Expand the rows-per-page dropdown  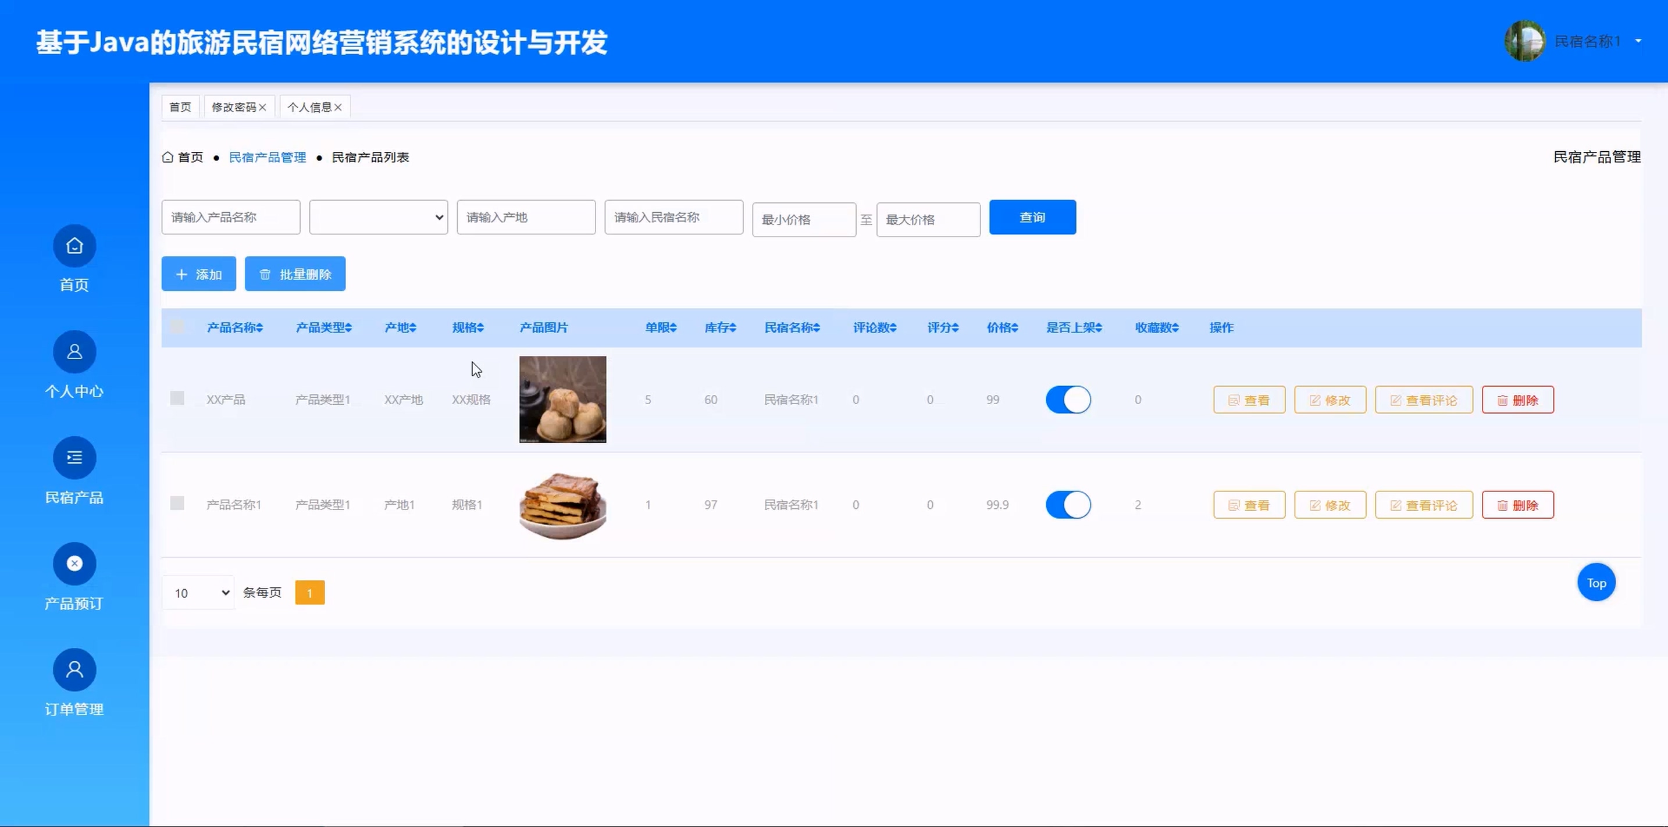coord(198,593)
